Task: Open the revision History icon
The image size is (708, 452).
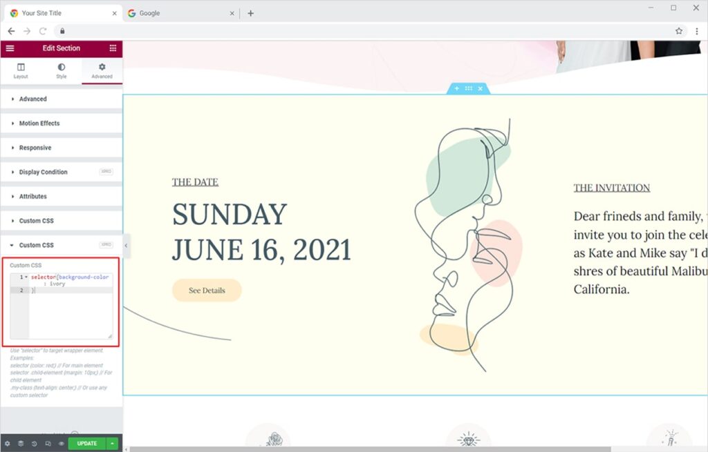Action: tap(34, 443)
